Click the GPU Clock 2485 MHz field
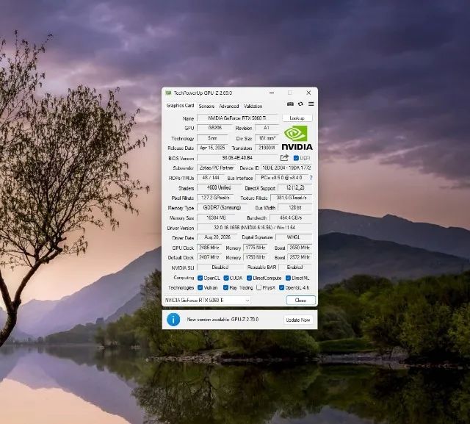Screen dimensions: 470x424 pos(209,248)
